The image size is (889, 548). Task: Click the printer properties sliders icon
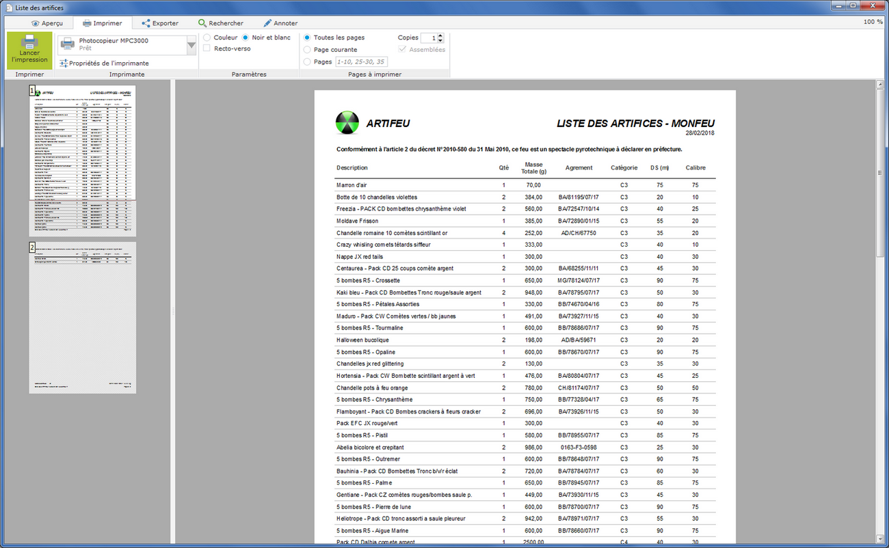(64, 64)
